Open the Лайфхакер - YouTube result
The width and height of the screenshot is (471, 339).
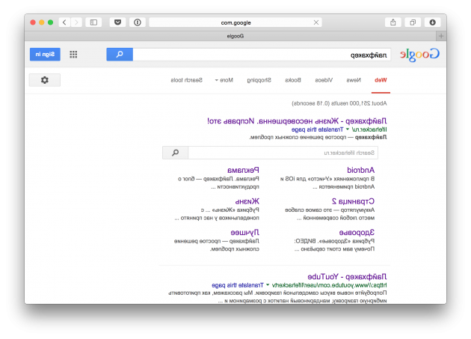[347, 276]
